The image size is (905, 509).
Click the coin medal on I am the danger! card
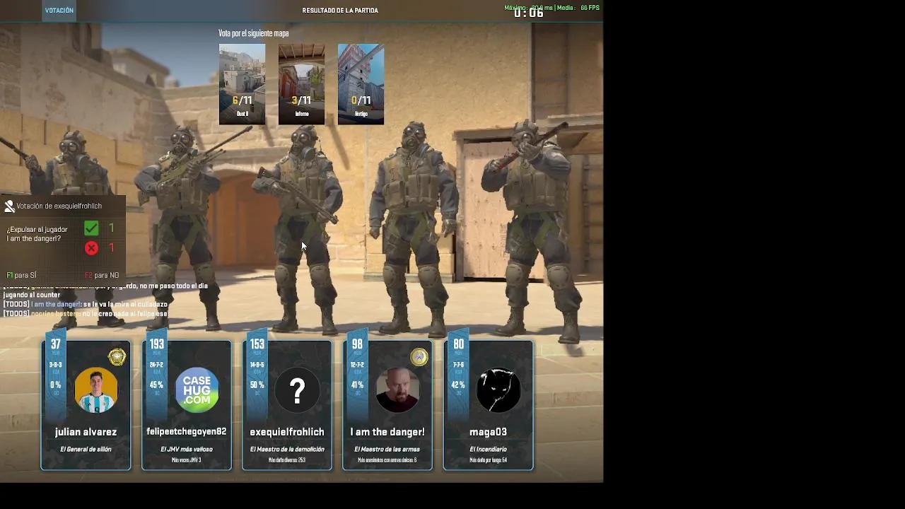pyautogui.click(x=419, y=356)
